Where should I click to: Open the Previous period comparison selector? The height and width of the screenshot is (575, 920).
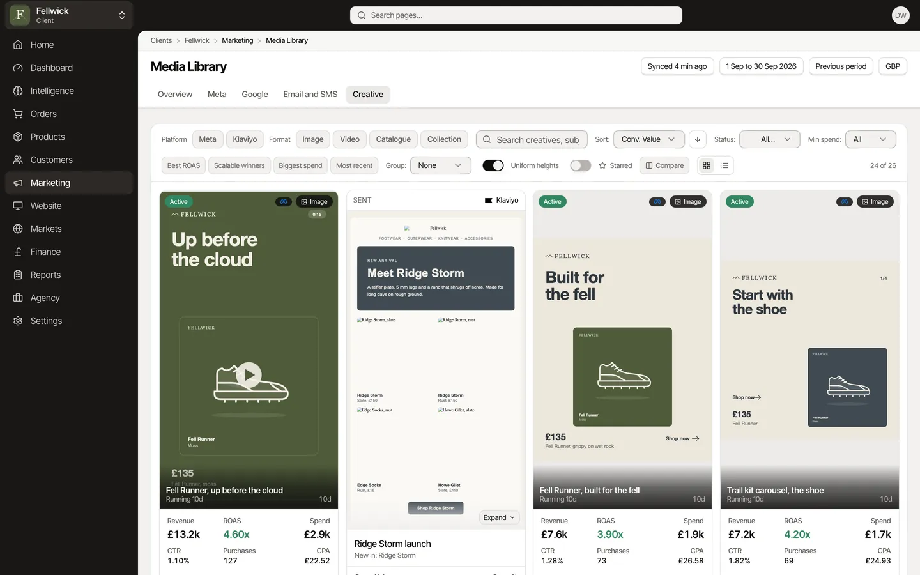coord(841,66)
